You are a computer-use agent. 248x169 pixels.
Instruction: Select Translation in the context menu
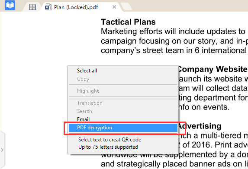click(x=90, y=103)
